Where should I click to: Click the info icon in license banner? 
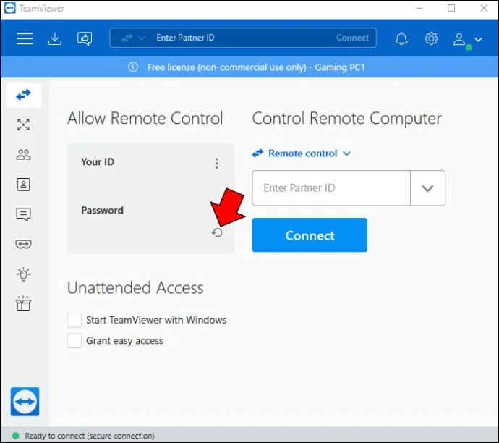pyautogui.click(x=133, y=67)
